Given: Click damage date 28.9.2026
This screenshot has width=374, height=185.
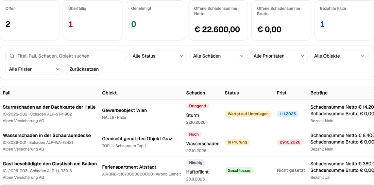Looking at the screenshot, I should (195, 179).
